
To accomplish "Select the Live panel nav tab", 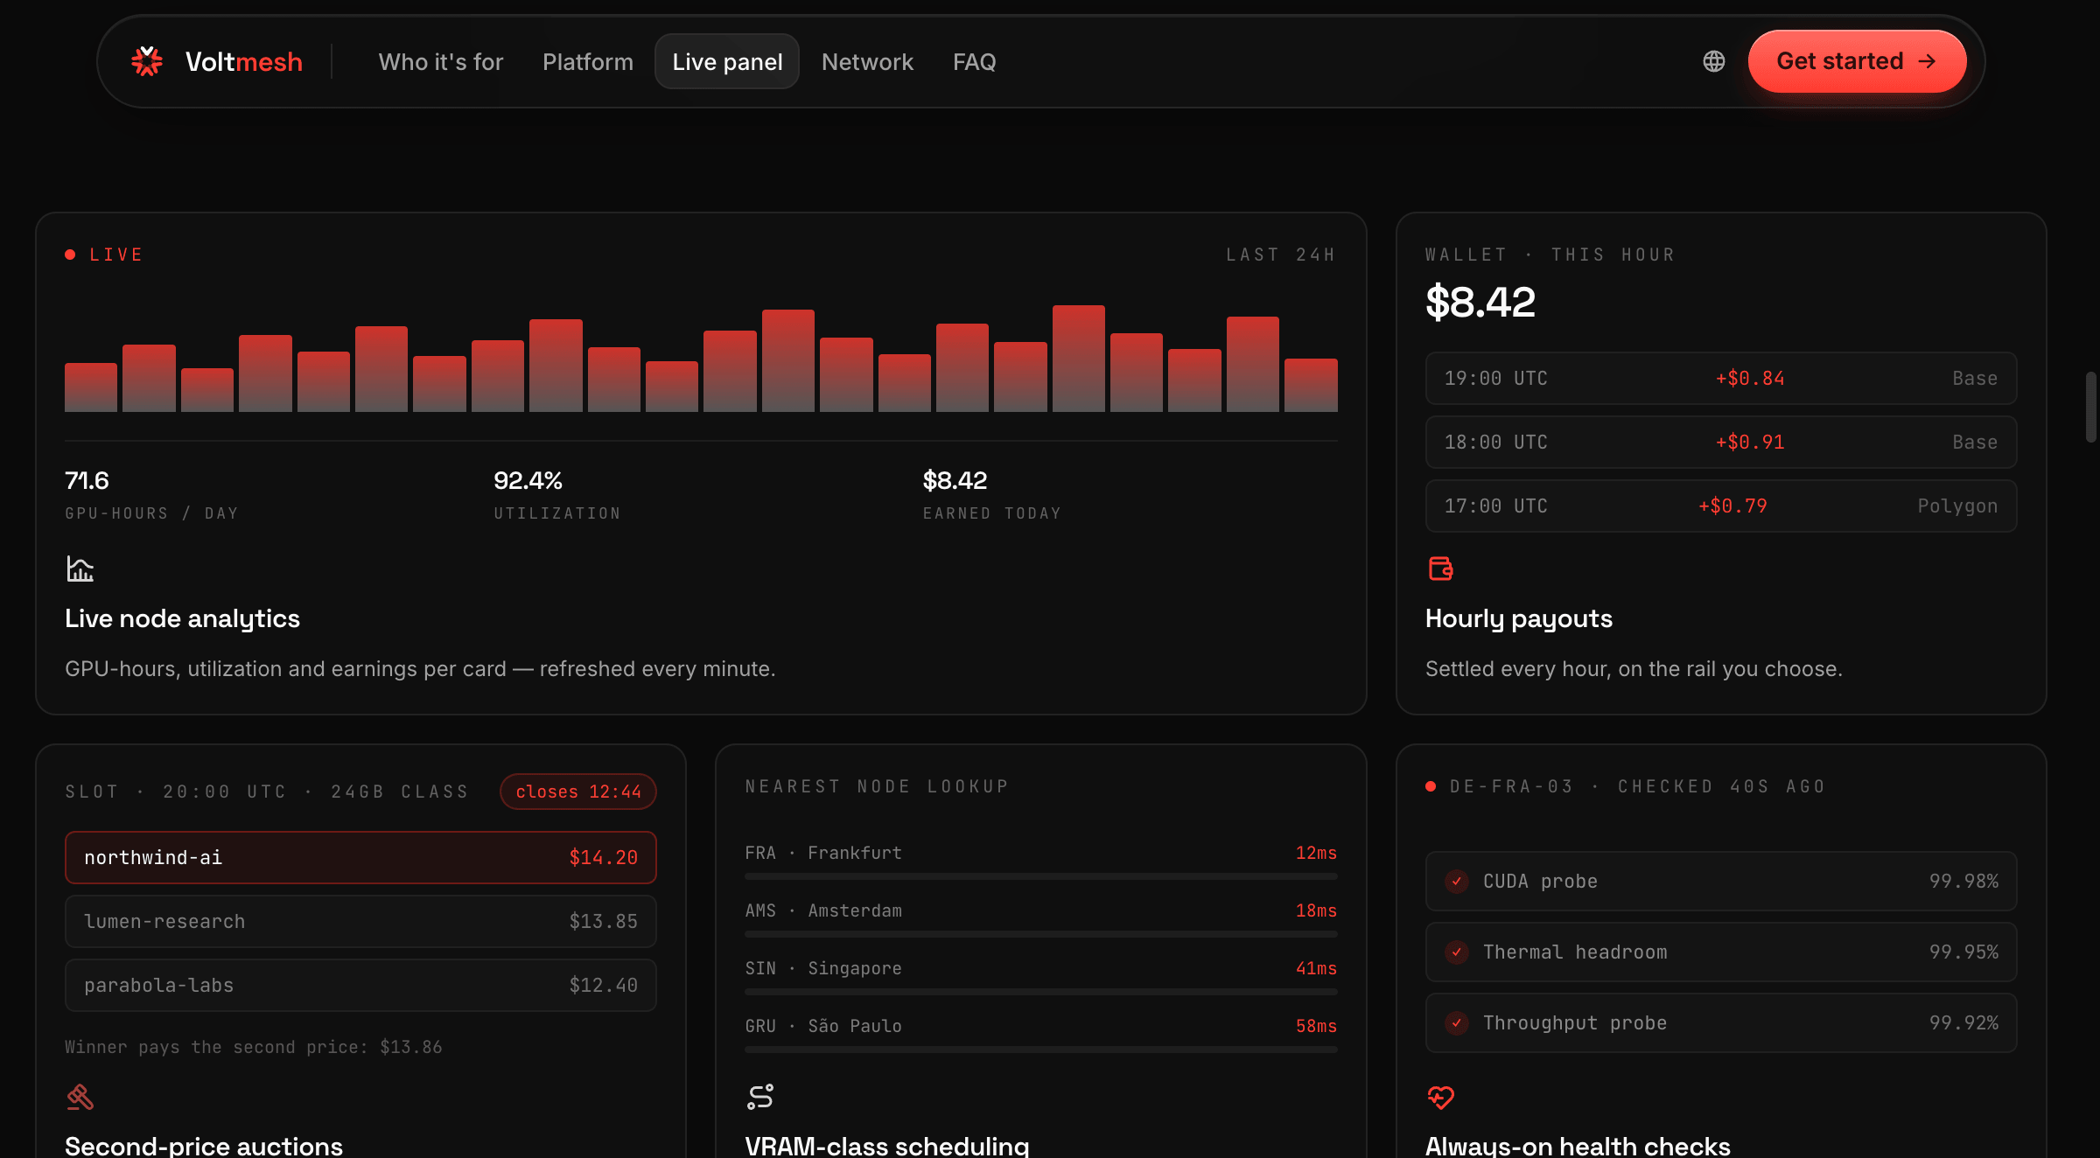I will pyautogui.click(x=727, y=61).
